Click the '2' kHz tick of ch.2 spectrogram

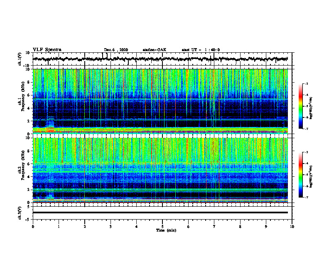(x=29, y=190)
